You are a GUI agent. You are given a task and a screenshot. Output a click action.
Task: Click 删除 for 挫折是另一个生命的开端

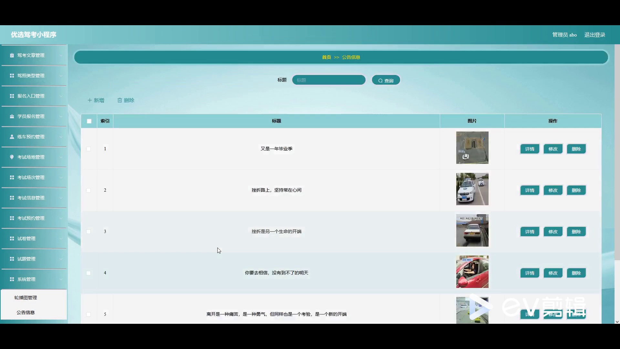click(x=576, y=232)
